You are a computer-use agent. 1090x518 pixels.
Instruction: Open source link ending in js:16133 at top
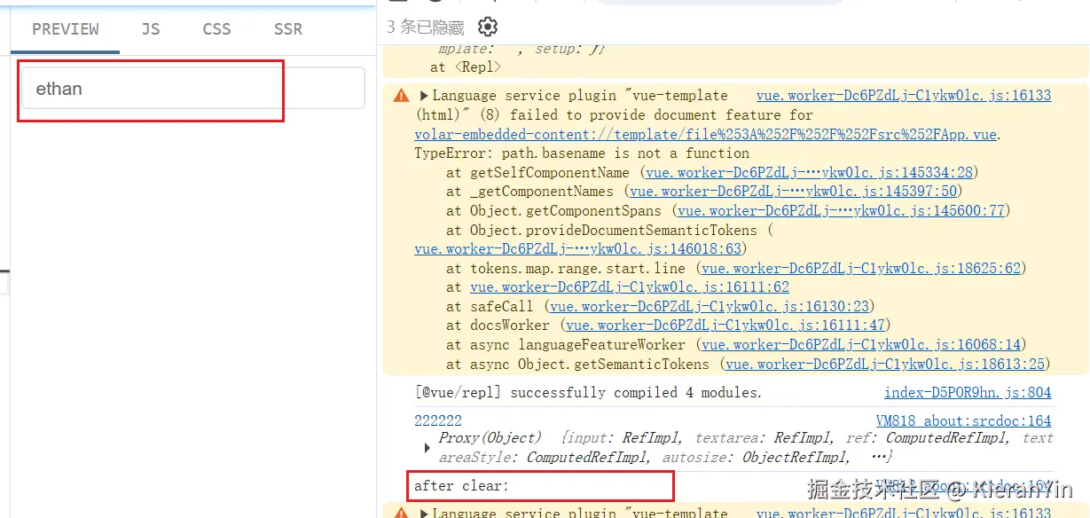(x=903, y=96)
